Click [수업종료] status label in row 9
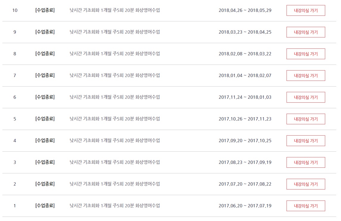Viewport: 341px width, 221px height. 45,32
